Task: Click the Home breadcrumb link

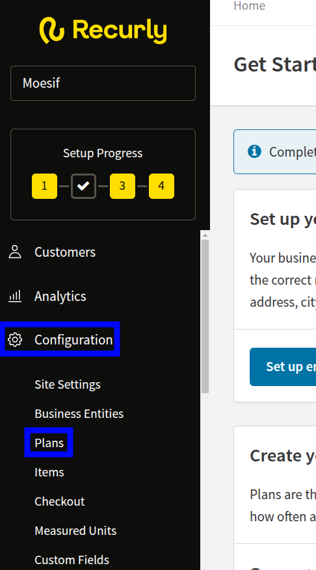Action: tap(250, 6)
